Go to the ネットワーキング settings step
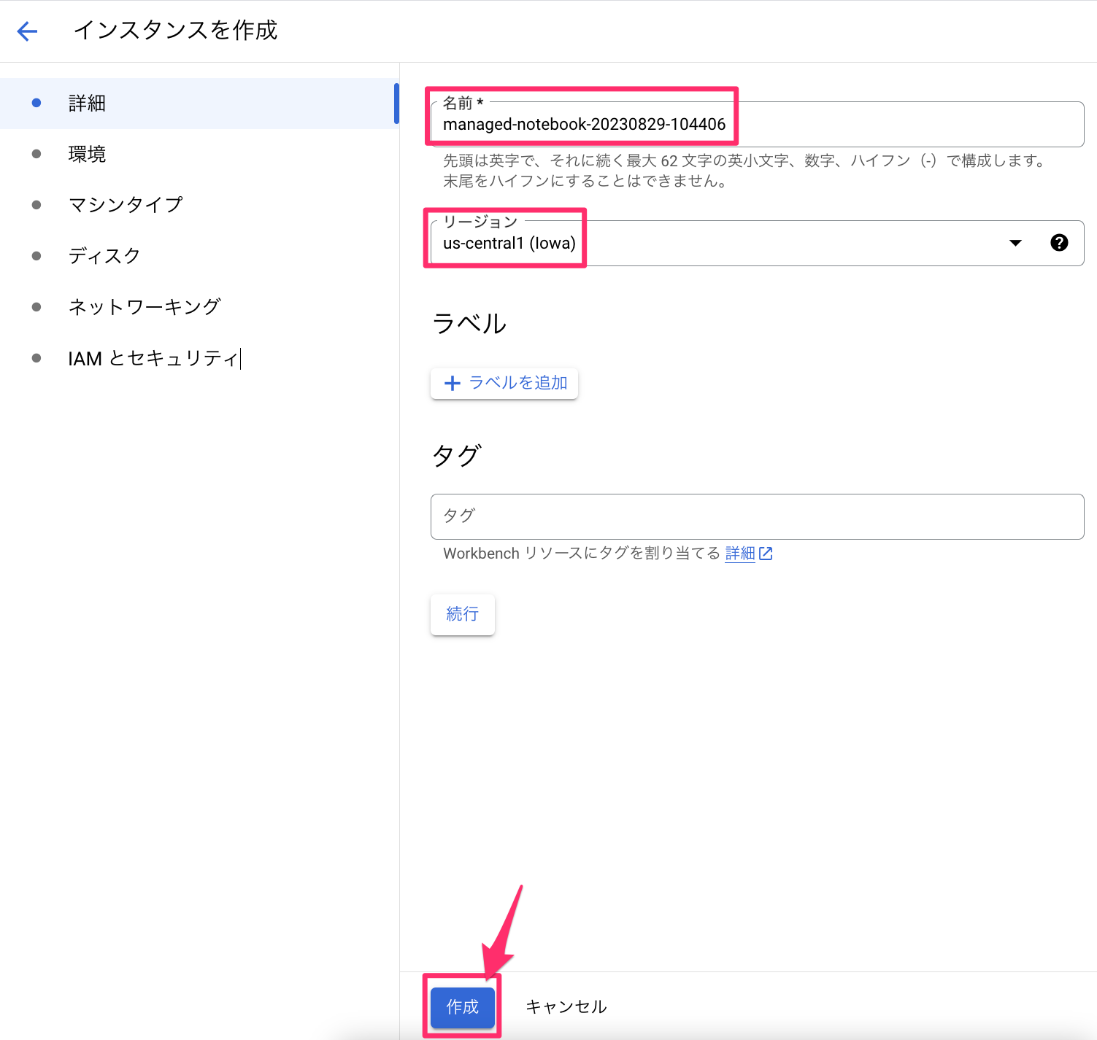Screen dimensions: 1097x1040 (144, 306)
